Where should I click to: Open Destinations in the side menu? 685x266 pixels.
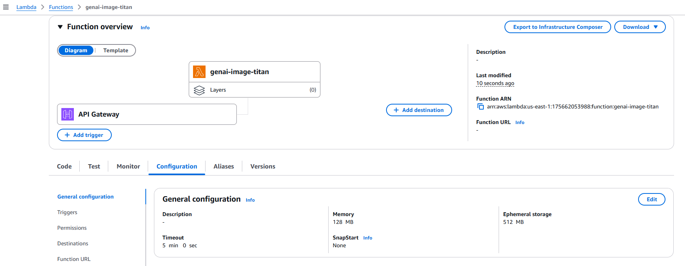click(73, 243)
